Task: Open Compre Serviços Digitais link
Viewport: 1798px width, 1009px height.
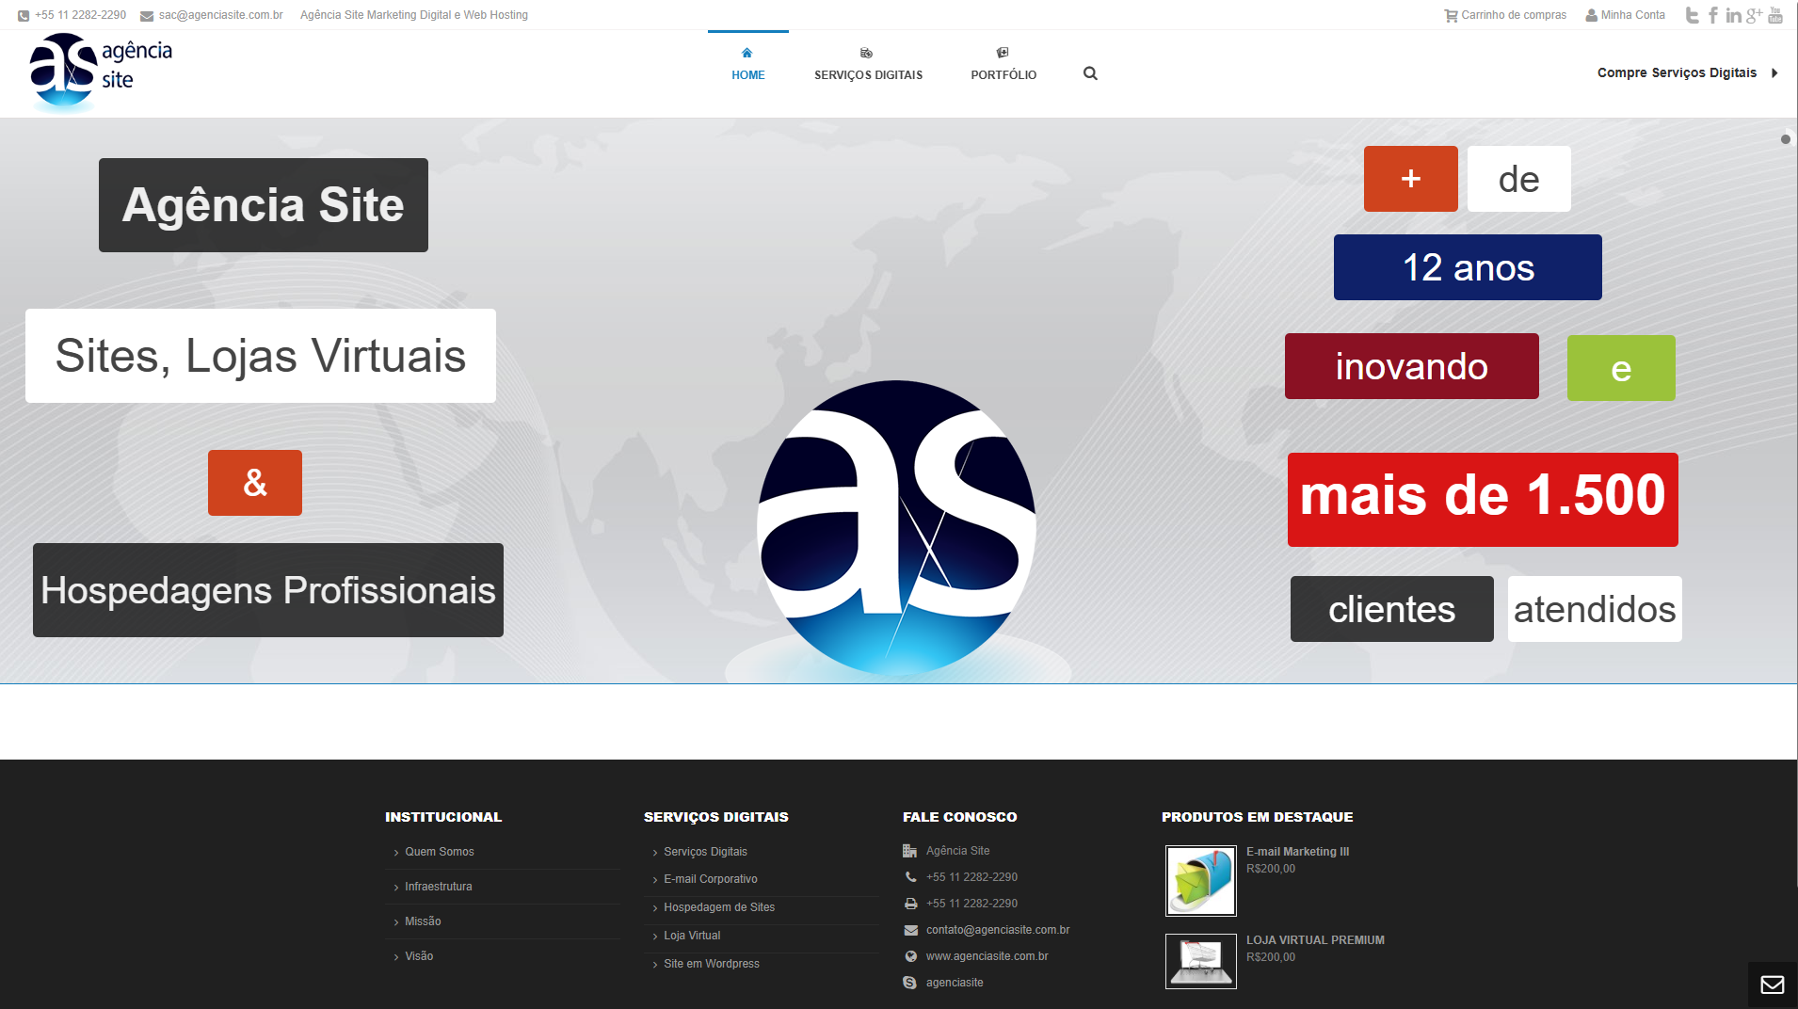Action: point(1677,72)
